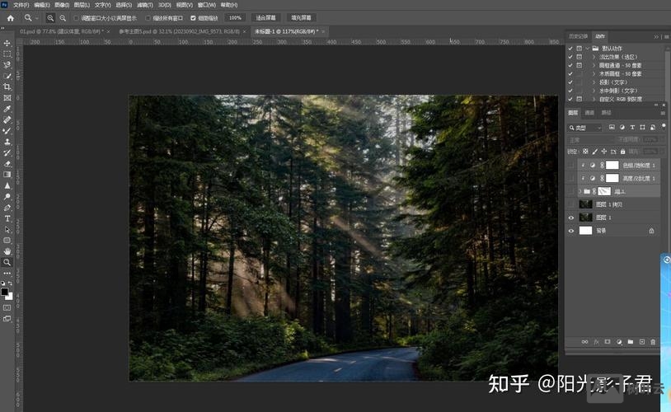Viewport: 671px width, 412px height.
Task: Expand the 画框通道 - 50 像素 action
Action: 594,65
